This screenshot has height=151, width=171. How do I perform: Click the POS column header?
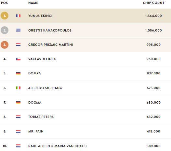coord(4,3)
